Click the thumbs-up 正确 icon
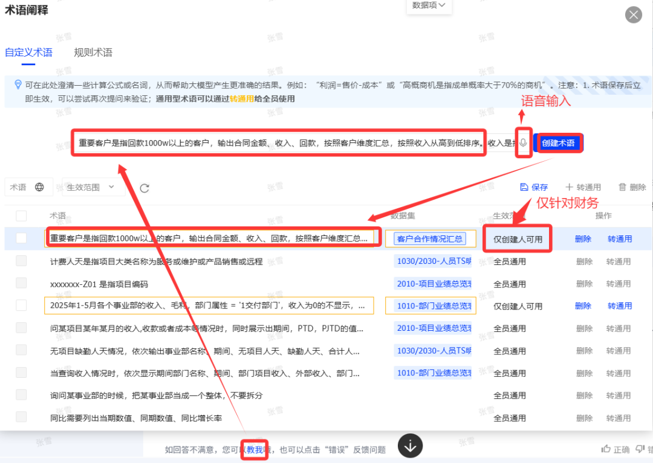 pos(606,449)
